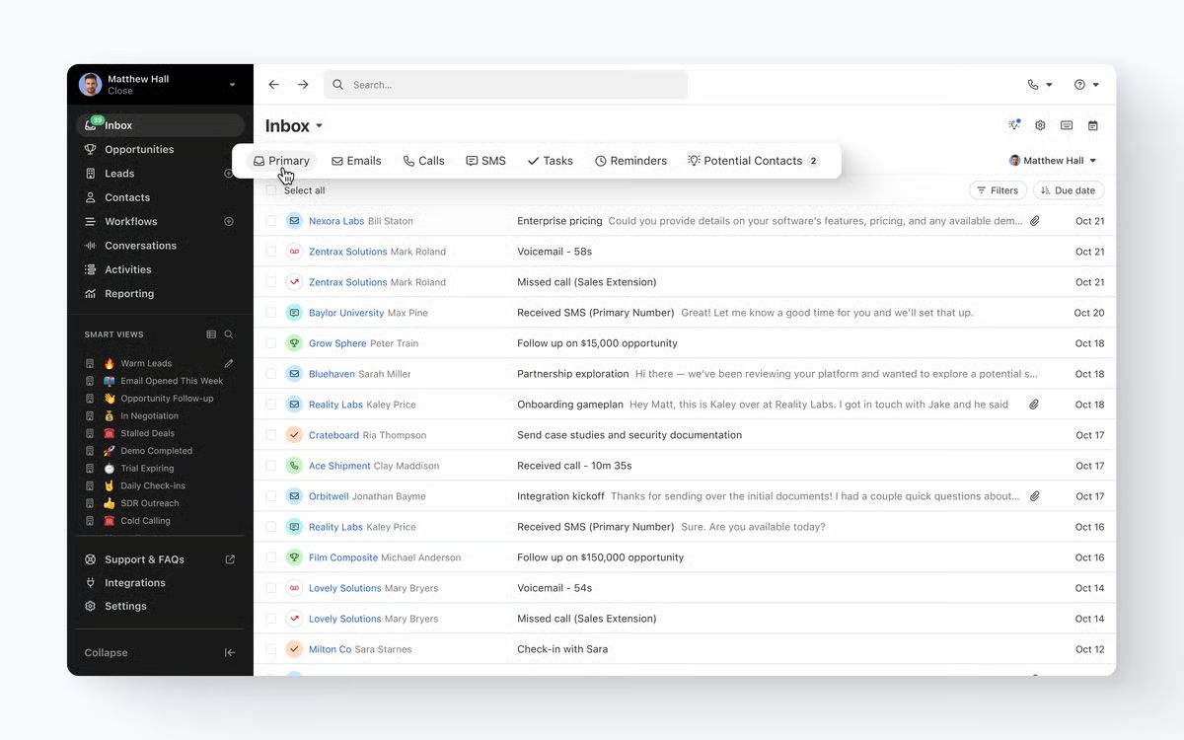Click the Filters button
The image size is (1184, 740).
coord(998,190)
